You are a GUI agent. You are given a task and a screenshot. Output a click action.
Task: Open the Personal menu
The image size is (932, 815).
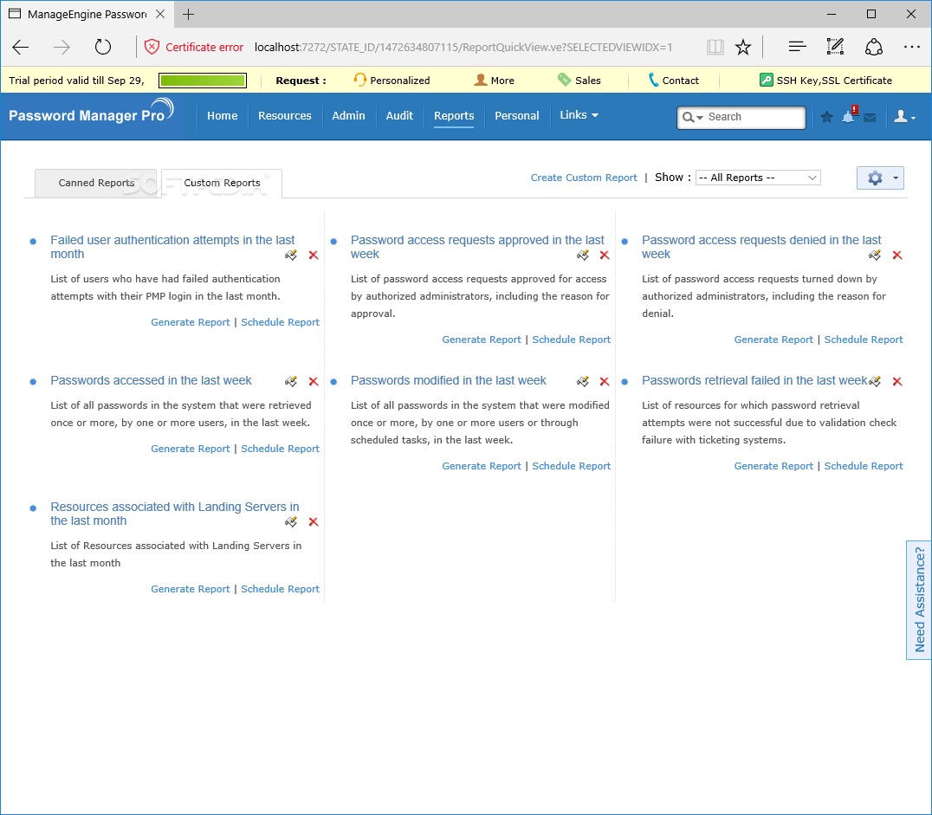click(517, 116)
